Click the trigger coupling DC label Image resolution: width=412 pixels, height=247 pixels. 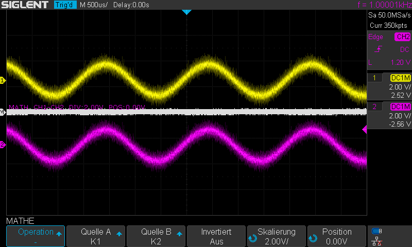pos(405,49)
